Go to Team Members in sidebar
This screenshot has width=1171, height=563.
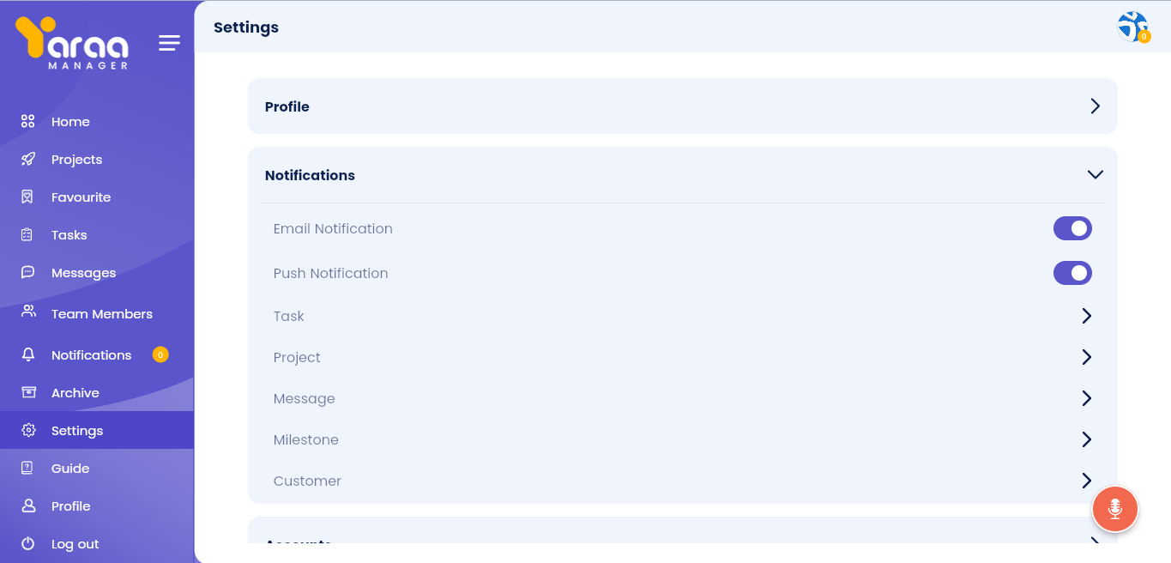point(101,314)
